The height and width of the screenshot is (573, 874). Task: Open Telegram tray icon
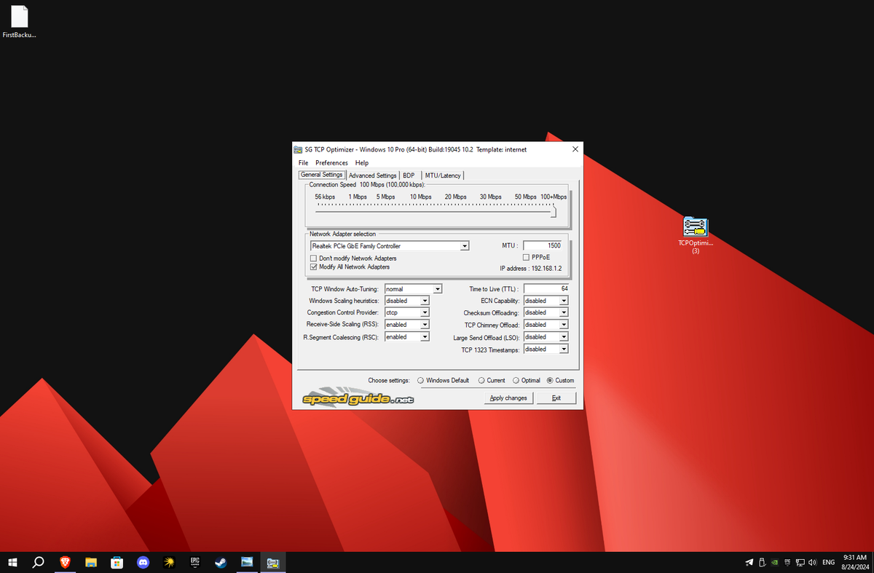click(749, 562)
